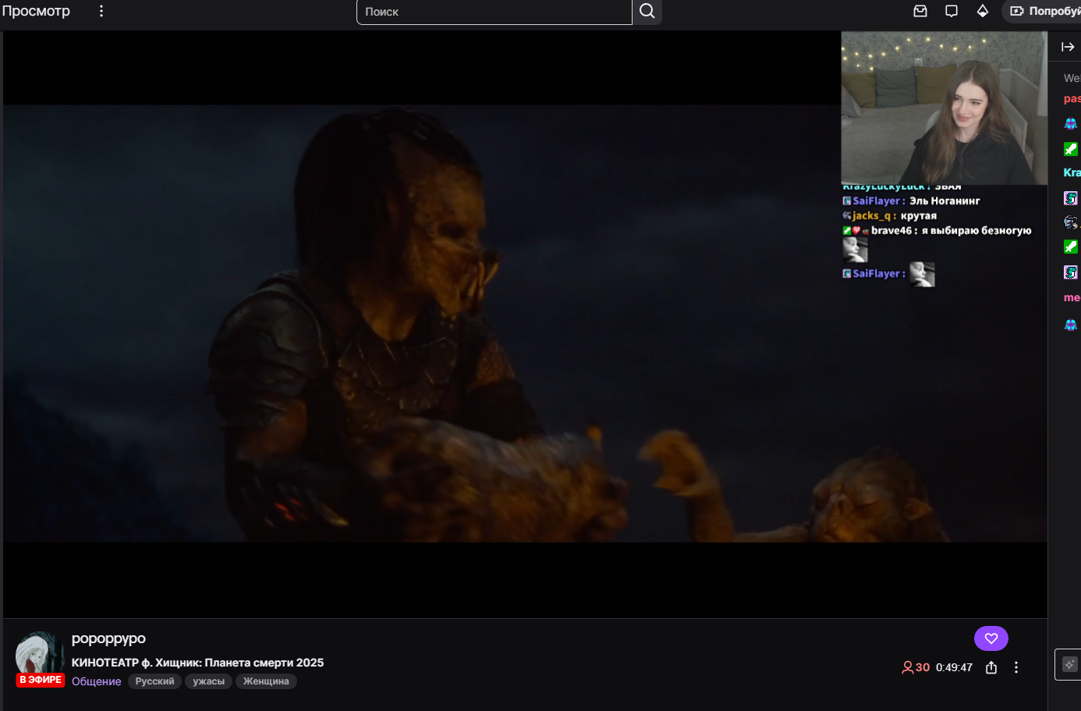Go to the Просмотр browse page
The height and width of the screenshot is (711, 1081).
[x=36, y=11]
